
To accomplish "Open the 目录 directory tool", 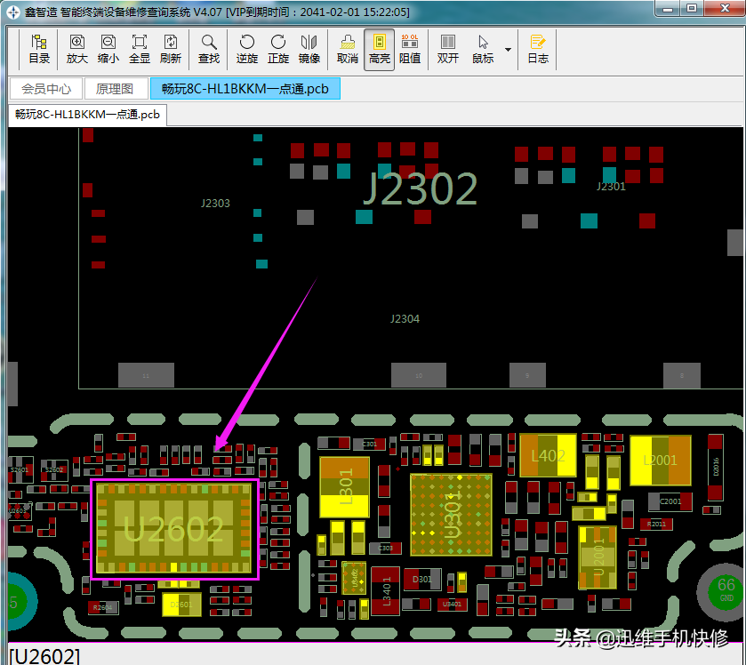I will click(39, 50).
